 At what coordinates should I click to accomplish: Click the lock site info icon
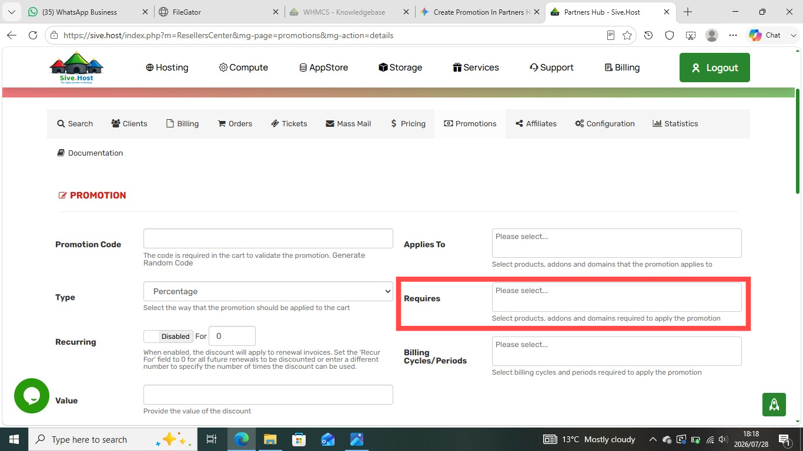(54, 35)
